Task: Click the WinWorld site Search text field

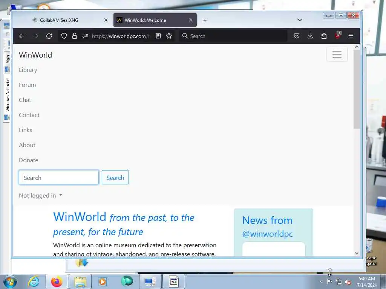Action: coord(59,178)
